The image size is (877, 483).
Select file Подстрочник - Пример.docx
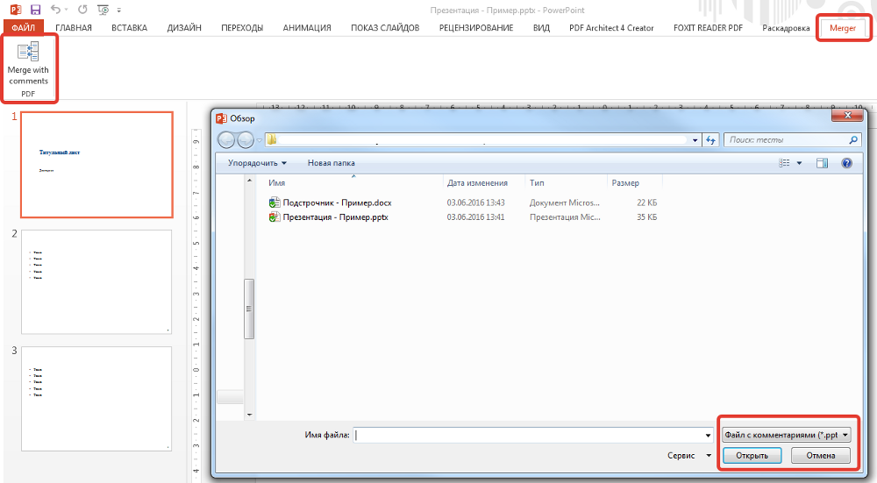[338, 202]
